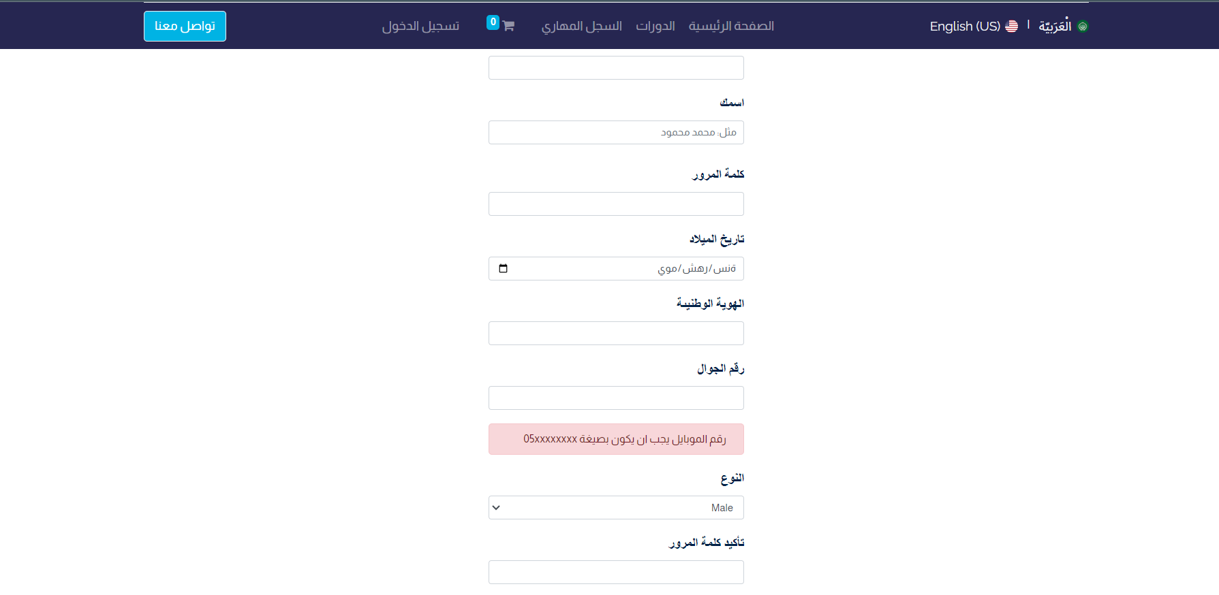Focus the confirm password input field
The width and height of the screenshot is (1219, 595).
click(616, 573)
